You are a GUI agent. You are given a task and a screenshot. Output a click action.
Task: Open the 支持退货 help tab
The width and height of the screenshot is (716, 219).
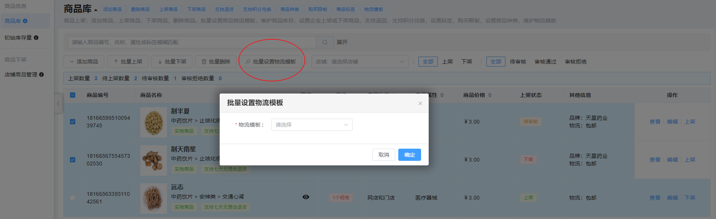[x=224, y=10]
